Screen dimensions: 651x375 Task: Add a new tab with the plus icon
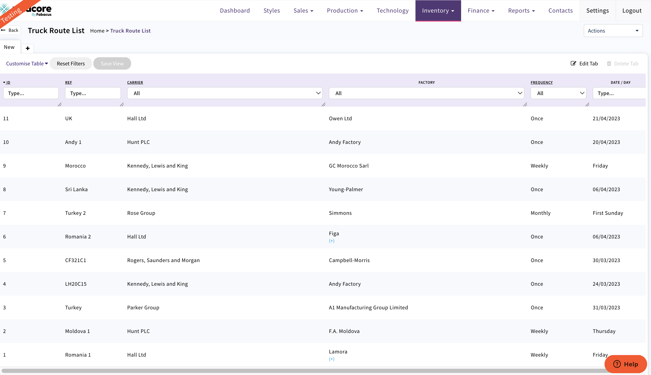[x=27, y=48]
